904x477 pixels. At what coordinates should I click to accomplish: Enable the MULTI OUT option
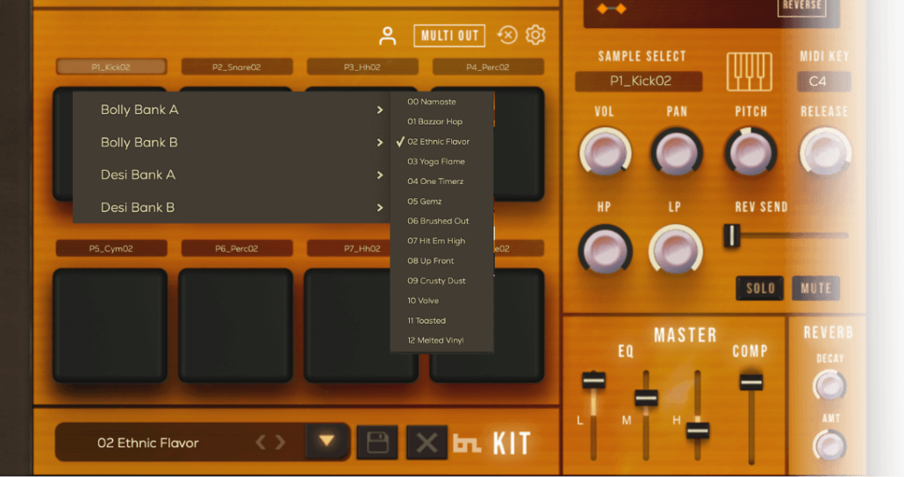click(449, 36)
